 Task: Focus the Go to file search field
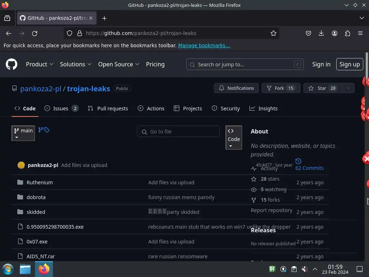tap(178, 131)
